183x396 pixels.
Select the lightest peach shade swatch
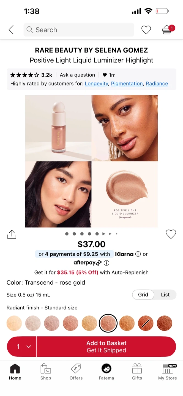14,323
